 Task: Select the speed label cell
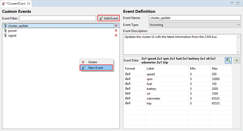tap(167, 74)
